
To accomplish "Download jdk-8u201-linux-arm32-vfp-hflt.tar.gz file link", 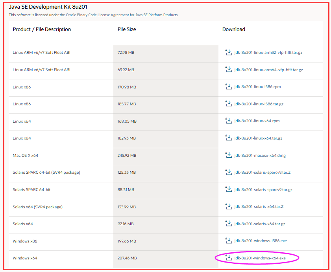I will (268, 53).
